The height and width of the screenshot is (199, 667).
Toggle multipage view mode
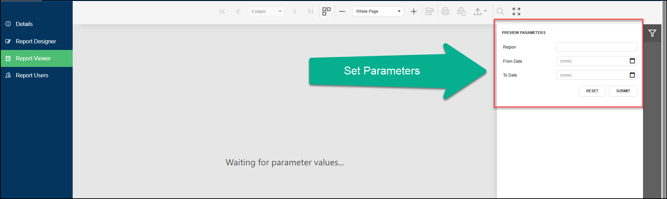[326, 11]
